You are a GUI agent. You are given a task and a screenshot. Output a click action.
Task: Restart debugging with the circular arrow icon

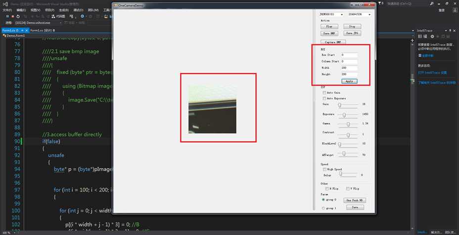(x=18, y=16)
